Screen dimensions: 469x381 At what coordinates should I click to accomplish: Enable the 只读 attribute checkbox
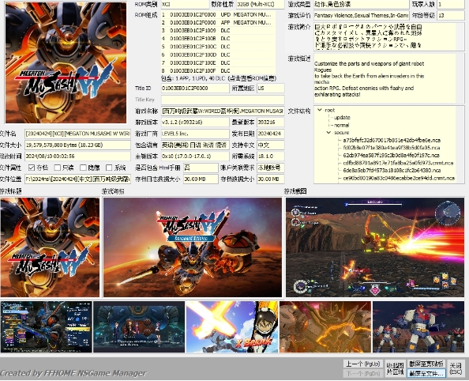[x=58, y=168]
